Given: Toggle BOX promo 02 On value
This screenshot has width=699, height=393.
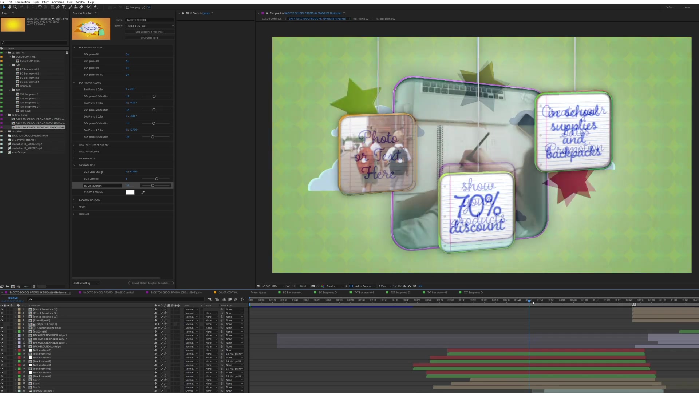Looking at the screenshot, I should point(127,61).
